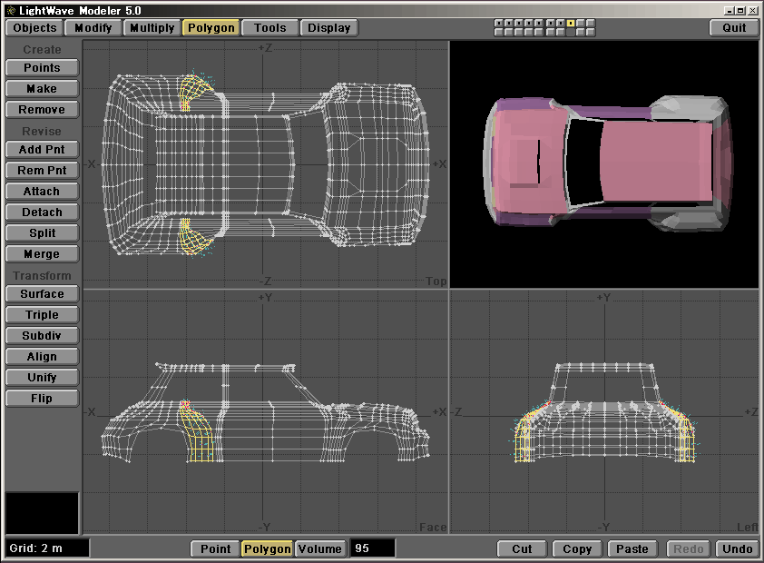Enable Volume selection mode
The width and height of the screenshot is (764, 563).
coord(320,548)
